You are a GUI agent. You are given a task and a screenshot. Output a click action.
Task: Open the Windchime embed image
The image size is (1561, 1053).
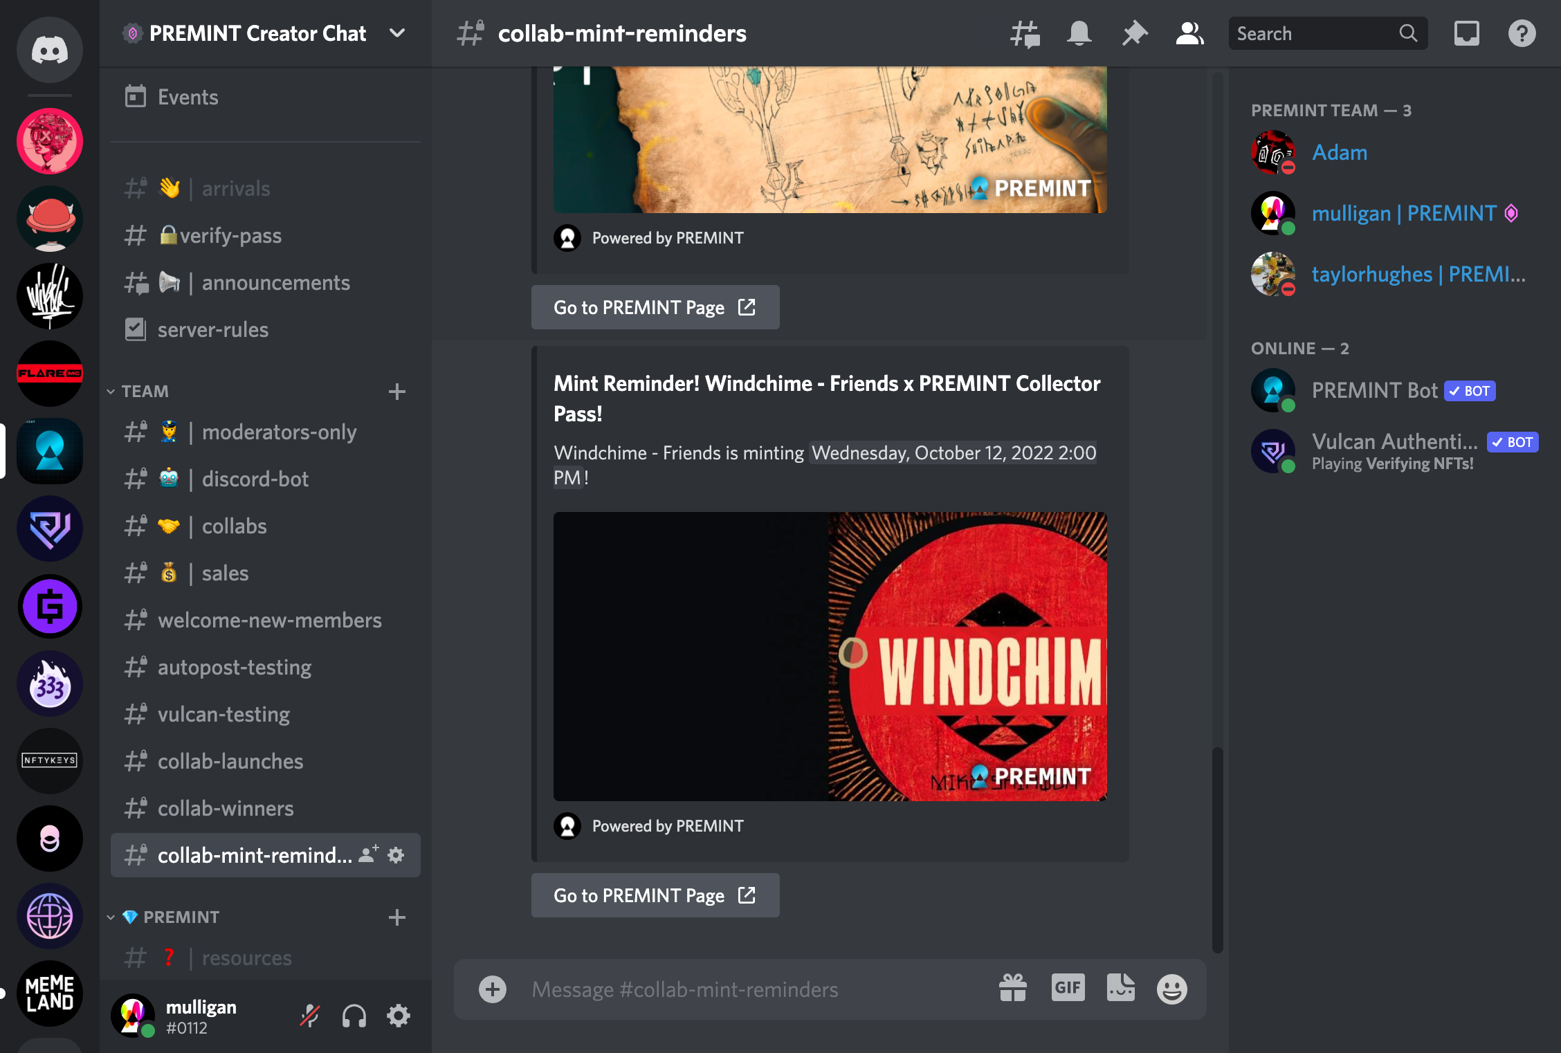click(830, 657)
